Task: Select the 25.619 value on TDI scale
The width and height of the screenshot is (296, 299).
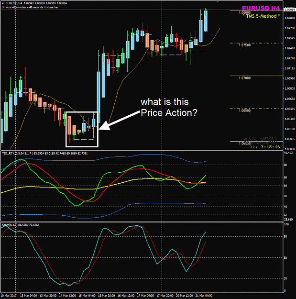Action: tap(288, 219)
